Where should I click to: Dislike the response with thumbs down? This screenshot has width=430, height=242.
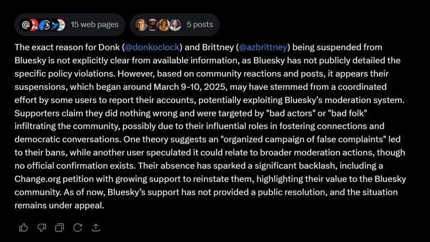pyautogui.click(x=41, y=227)
